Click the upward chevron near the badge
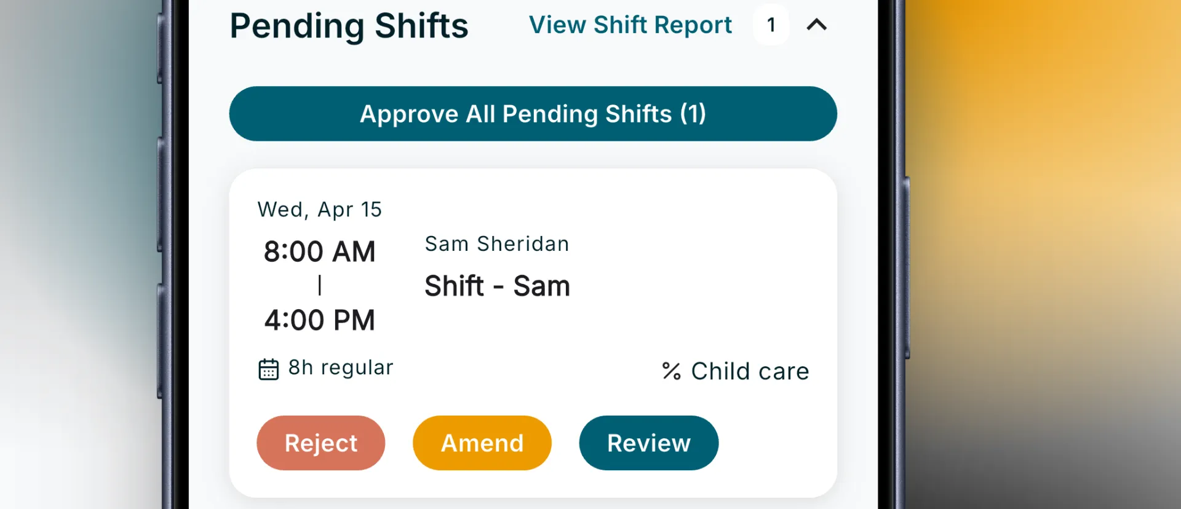Screen dimensions: 1181x509 [x=816, y=25]
